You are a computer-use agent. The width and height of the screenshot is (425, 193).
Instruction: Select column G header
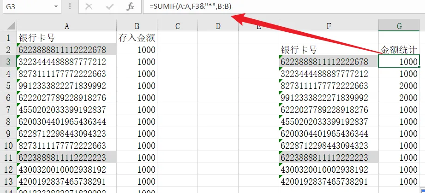pos(399,26)
